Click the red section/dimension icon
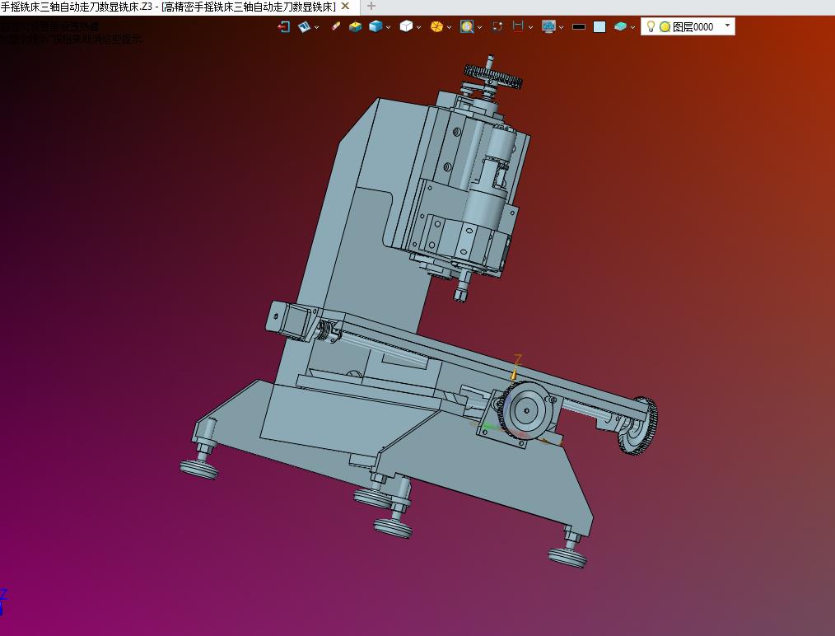This screenshot has height=636, width=835. coord(518,26)
